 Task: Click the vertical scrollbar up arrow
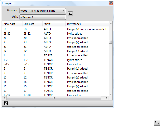pos(110,23)
